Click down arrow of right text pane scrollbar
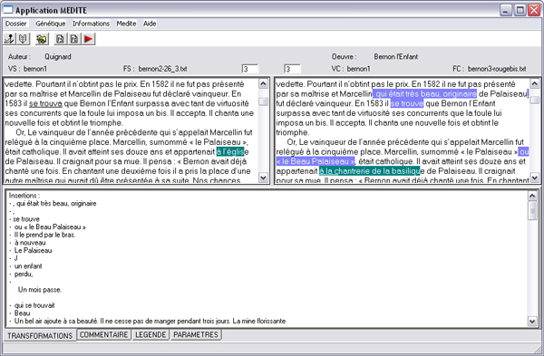Screen dimensions: 544x356 (x=535, y=178)
